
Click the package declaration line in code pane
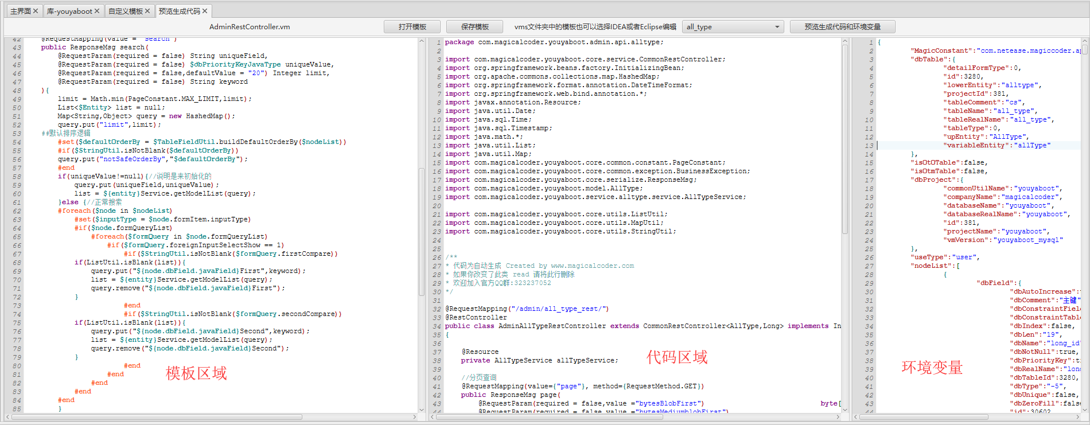pos(554,42)
